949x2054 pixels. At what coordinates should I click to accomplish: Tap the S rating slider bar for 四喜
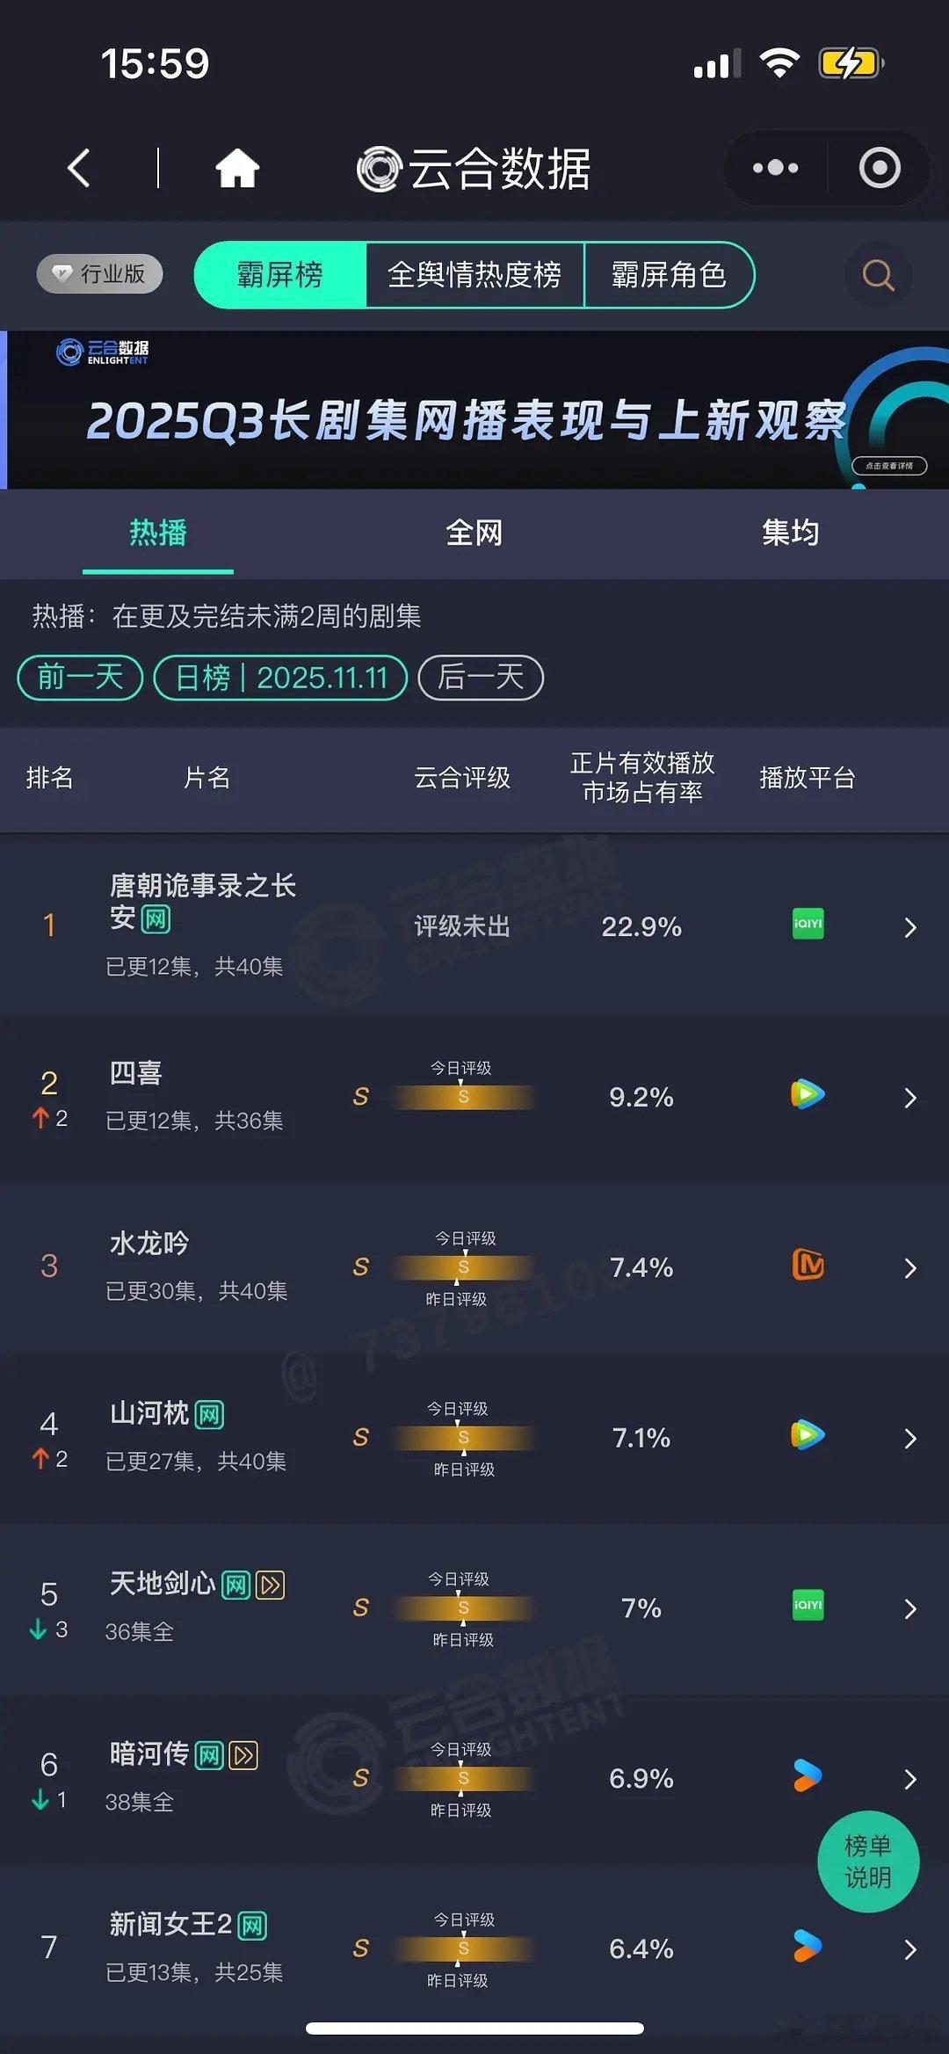point(463,1097)
